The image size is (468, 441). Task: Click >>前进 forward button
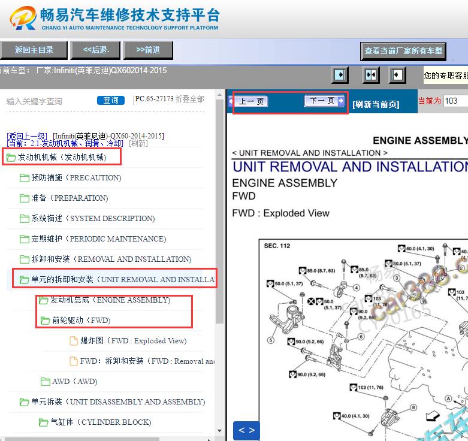coord(148,50)
